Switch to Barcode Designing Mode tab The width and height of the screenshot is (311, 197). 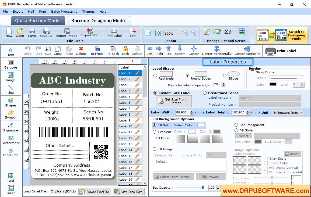click(99, 21)
